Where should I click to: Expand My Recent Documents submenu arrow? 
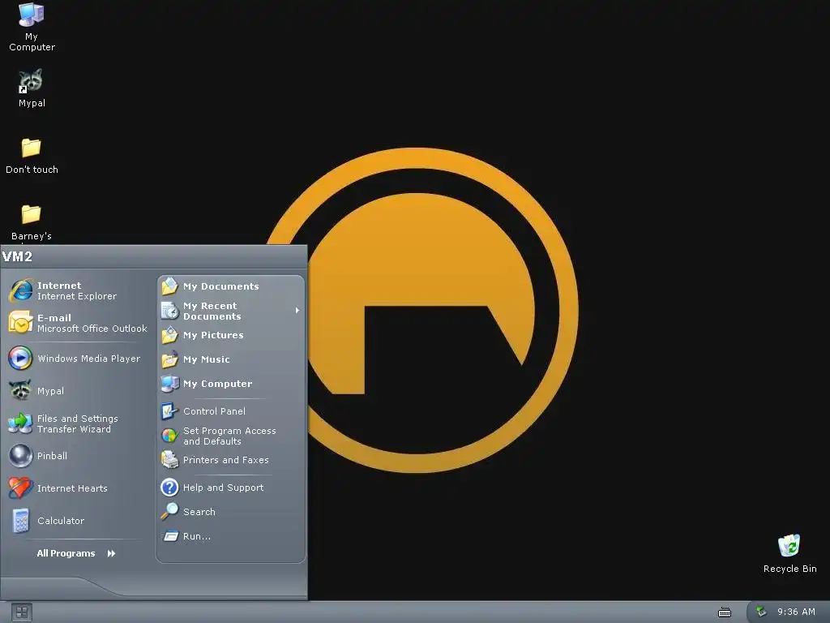coord(297,311)
